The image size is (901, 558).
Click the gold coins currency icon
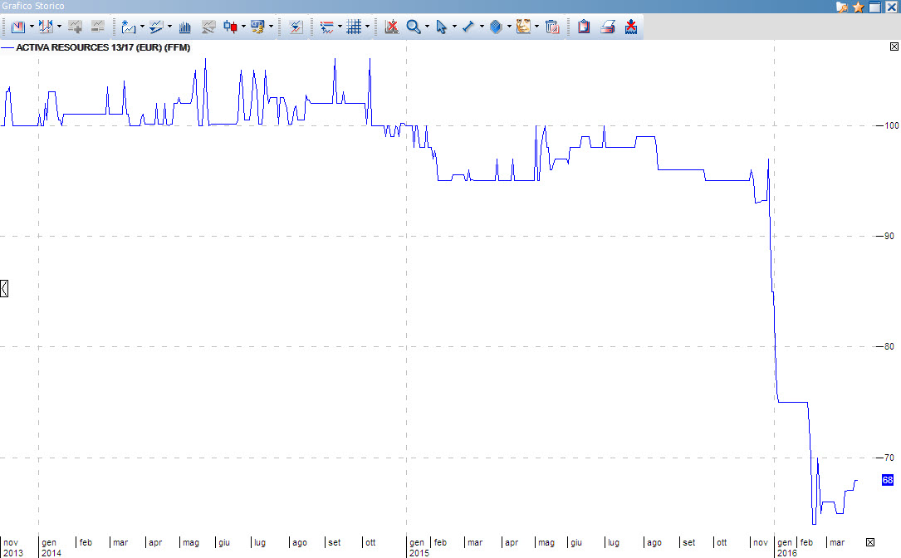[x=257, y=27]
